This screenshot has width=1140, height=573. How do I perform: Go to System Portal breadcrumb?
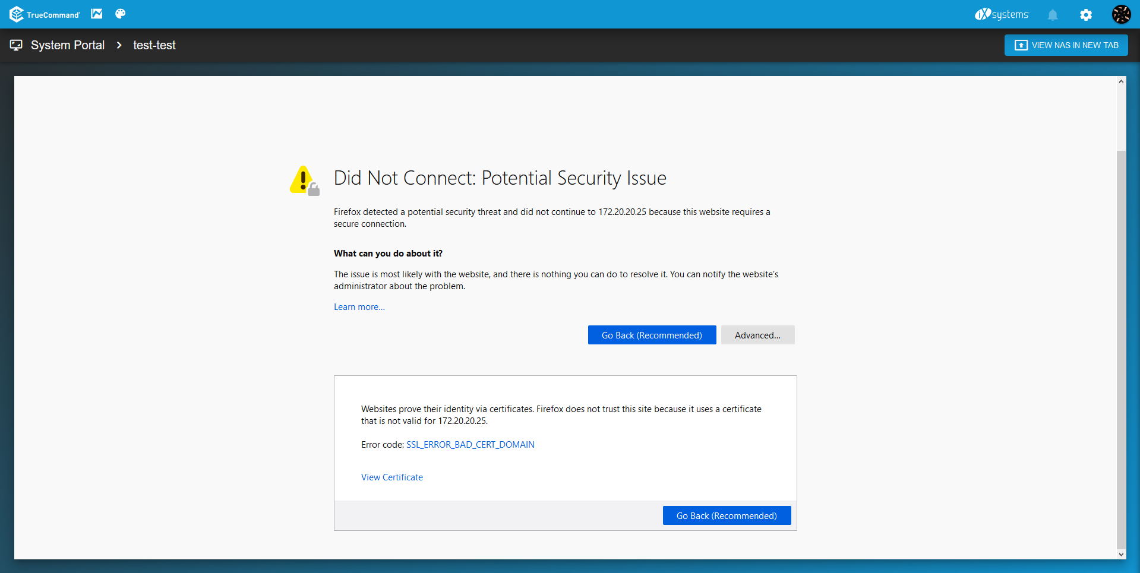pos(68,45)
